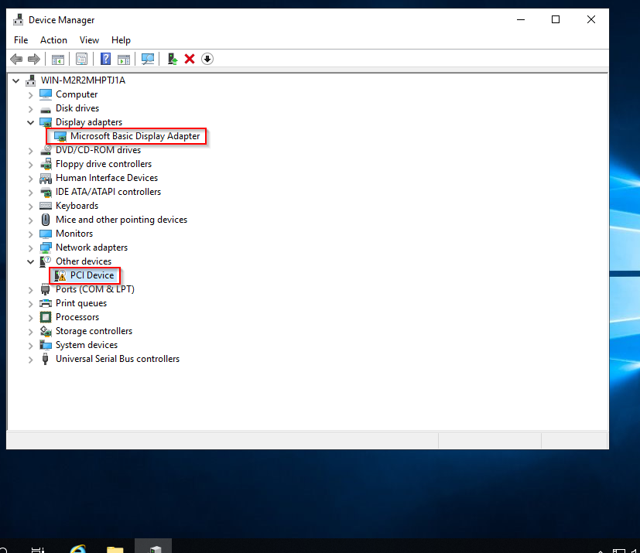Click the red X Uninstall device icon
Screen dimensions: 640x553
tap(190, 59)
